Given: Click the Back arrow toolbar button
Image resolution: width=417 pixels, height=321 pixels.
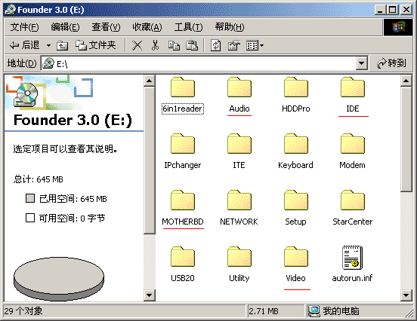Looking at the screenshot, I should [x=24, y=45].
